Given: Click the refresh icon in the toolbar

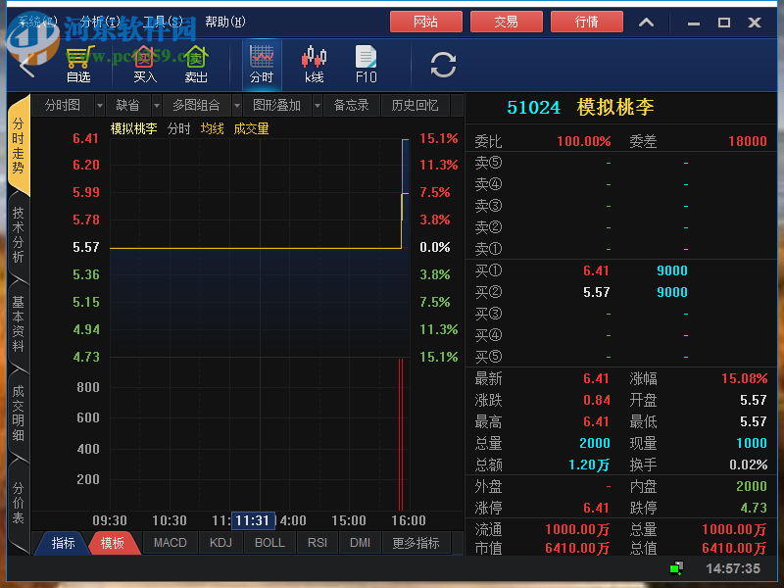Looking at the screenshot, I should point(442,65).
